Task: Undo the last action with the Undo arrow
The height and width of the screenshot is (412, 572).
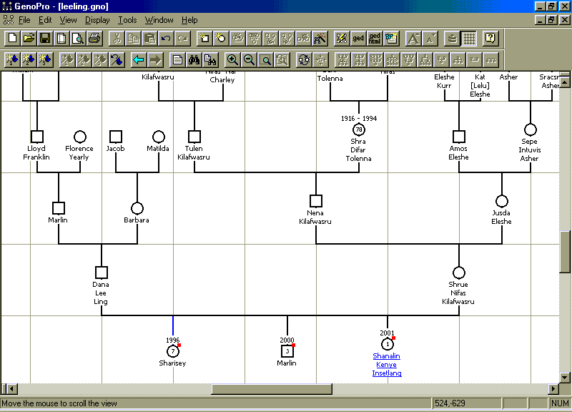Action: 167,39
